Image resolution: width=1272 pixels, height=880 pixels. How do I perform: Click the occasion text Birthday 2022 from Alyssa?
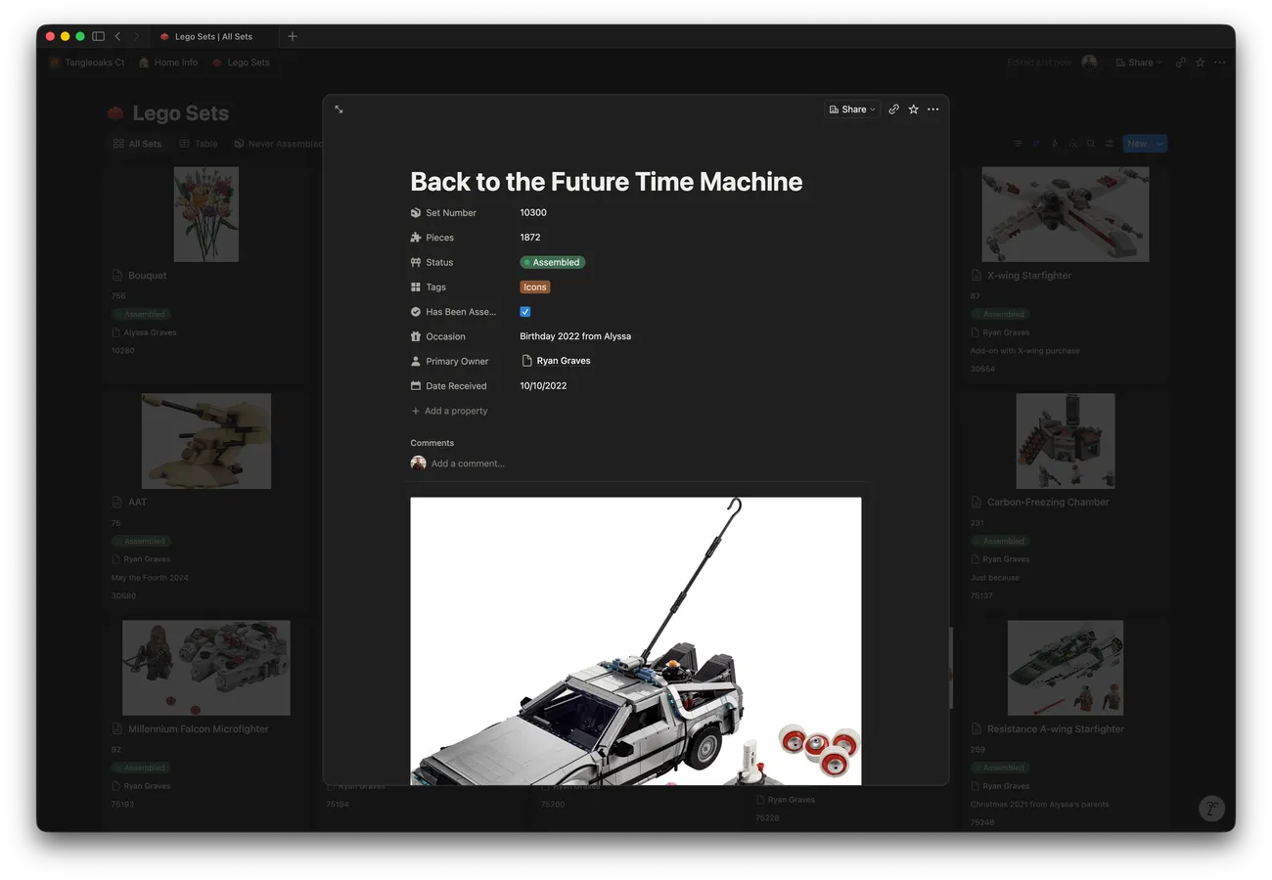pyautogui.click(x=575, y=336)
